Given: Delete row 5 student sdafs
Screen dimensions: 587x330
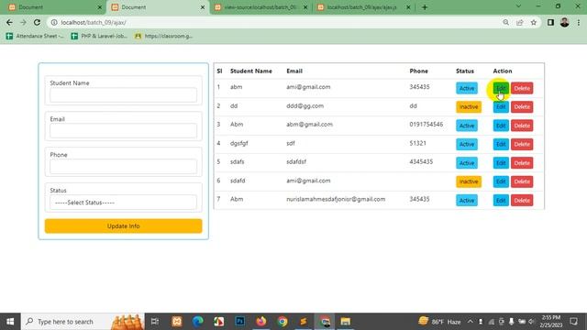Looking at the screenshot, I should (x=522, y=163).
